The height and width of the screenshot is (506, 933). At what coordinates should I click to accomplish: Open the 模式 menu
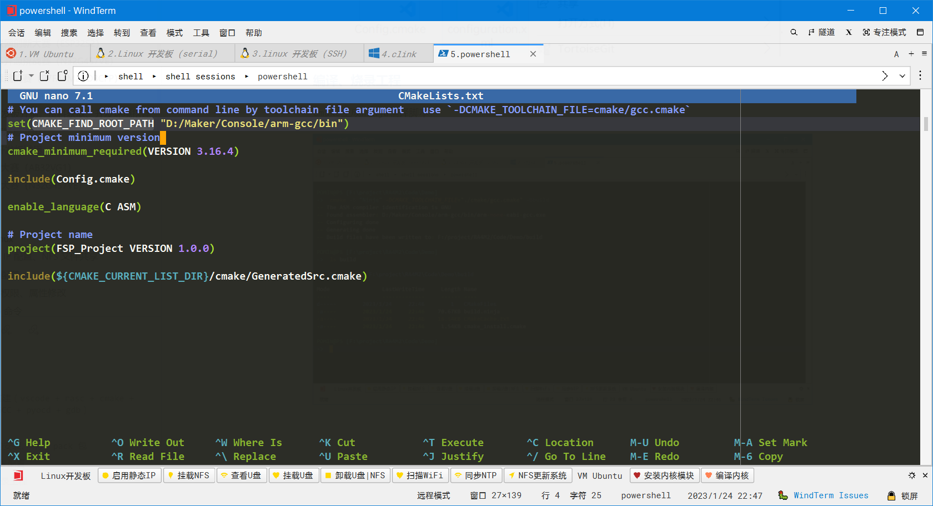point(174,33)
